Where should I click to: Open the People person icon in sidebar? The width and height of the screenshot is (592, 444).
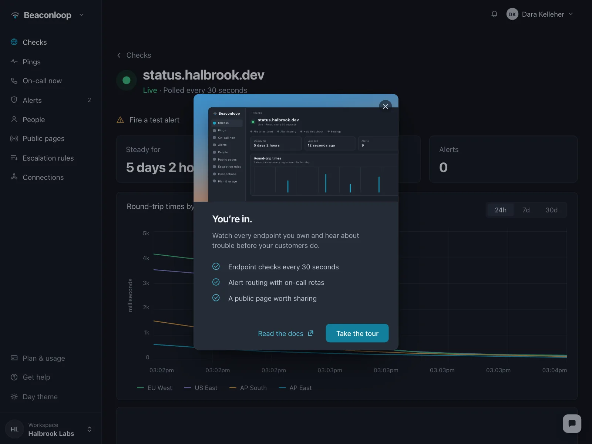tap(14, 119)
